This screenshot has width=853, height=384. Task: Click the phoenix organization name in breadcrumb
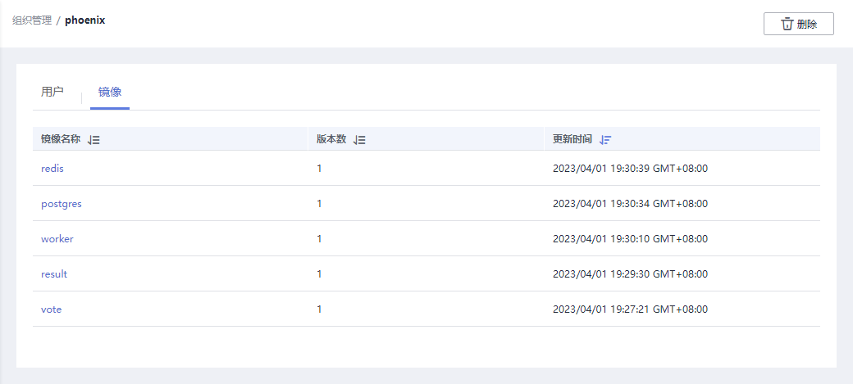(x=85, y=20)
